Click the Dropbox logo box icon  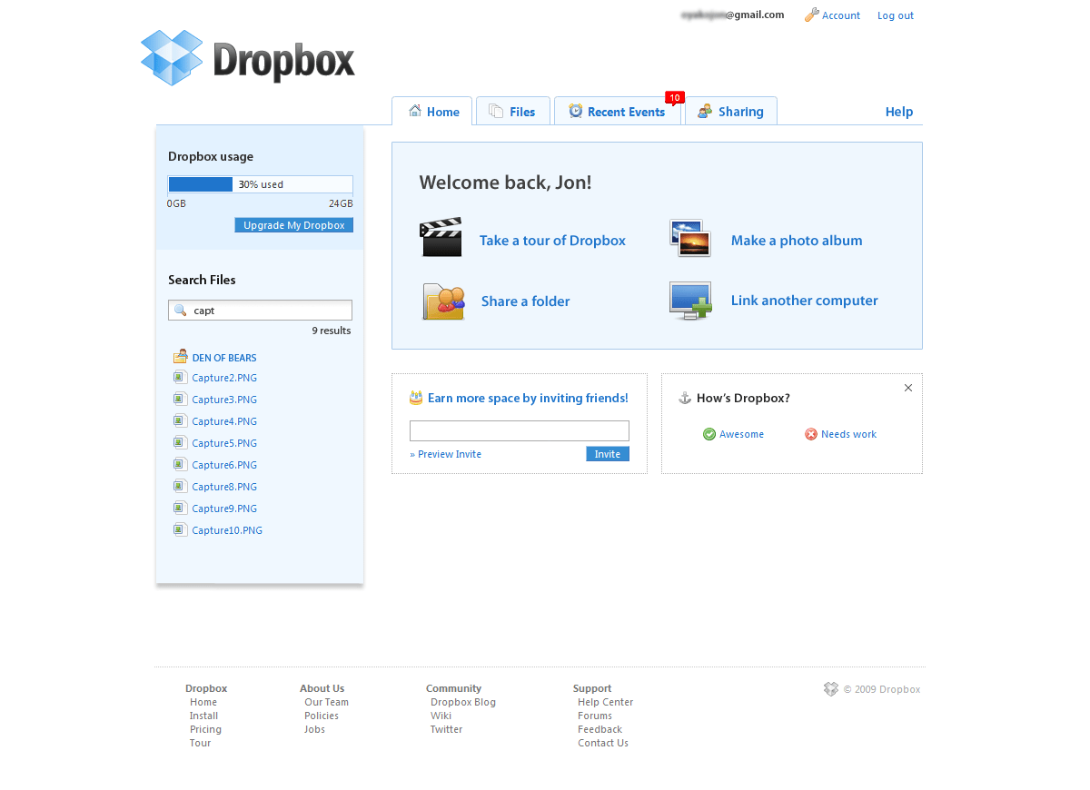pyautogui.click(x=172, y=57)
